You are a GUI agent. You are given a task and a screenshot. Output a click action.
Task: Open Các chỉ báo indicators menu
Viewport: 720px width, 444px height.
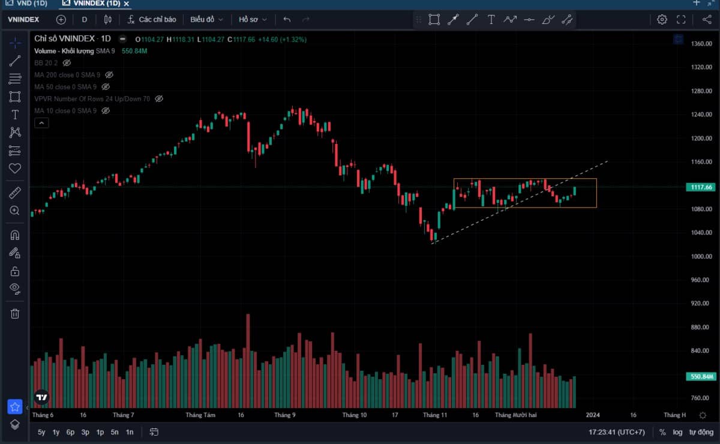point(152,19)
